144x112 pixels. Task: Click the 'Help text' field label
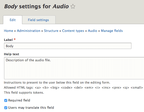click(x=12, y=54)
